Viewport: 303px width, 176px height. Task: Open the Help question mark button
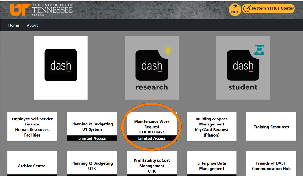click(235, 9)
